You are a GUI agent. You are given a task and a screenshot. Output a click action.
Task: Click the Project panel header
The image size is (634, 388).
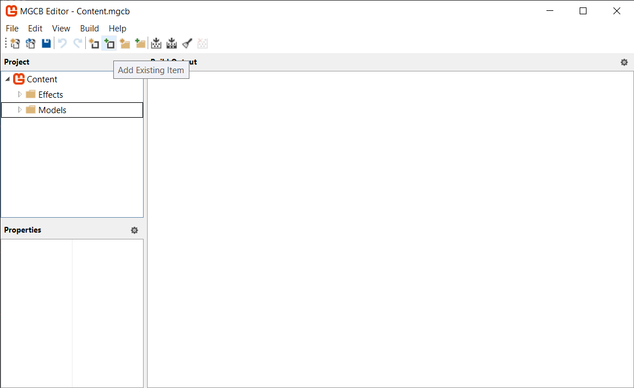coord(17,62)
